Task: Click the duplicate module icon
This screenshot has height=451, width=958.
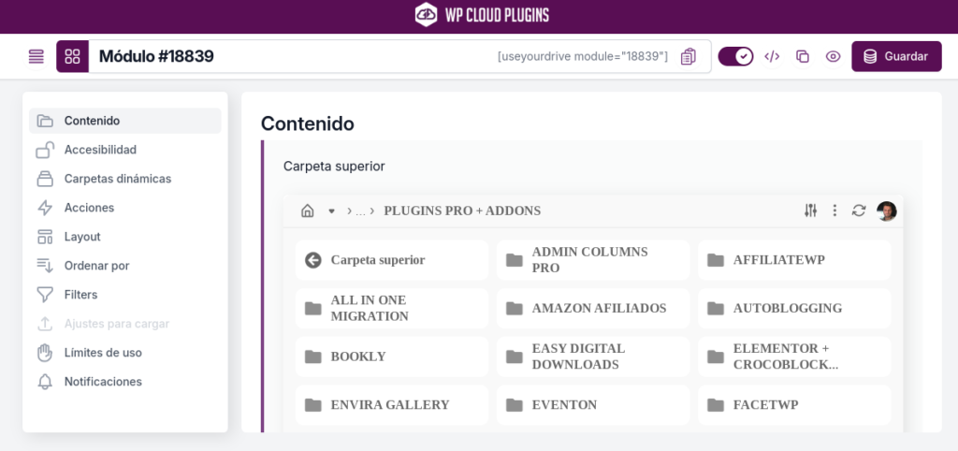Action: (x=802, y=57)
